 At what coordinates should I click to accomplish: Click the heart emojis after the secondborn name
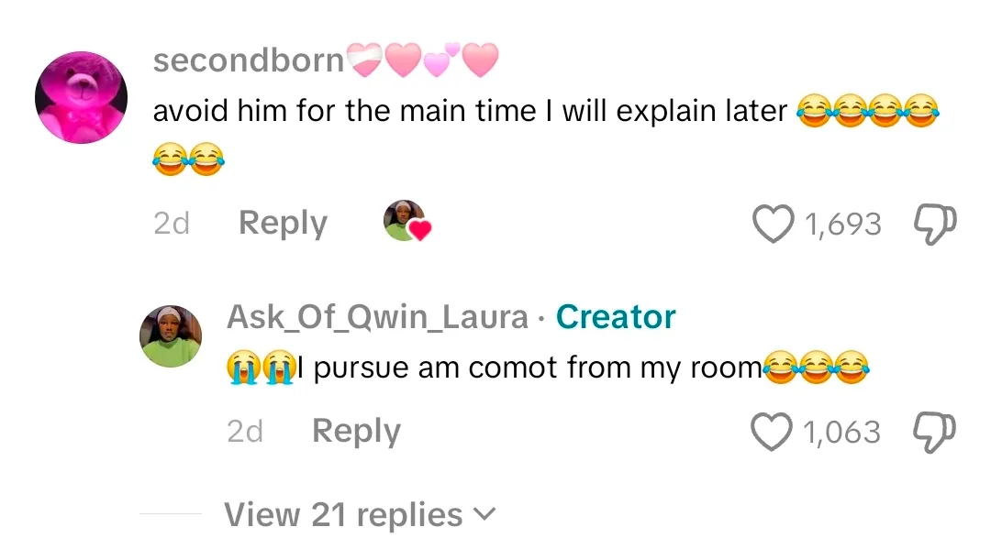(422, 61)
